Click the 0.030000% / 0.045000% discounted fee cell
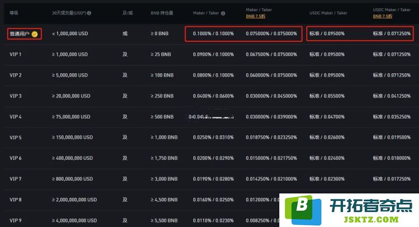Screen dimensions: 419x227 tap(271, 96)
